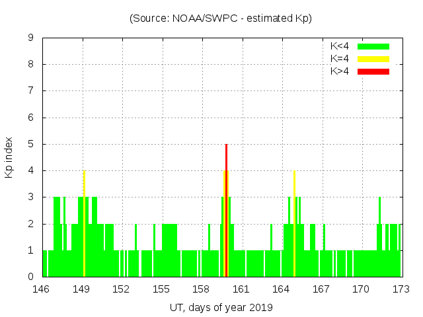Select the K<4 legend text label
Viewport: 423px width, 317px height.
[x=341, y=46]
